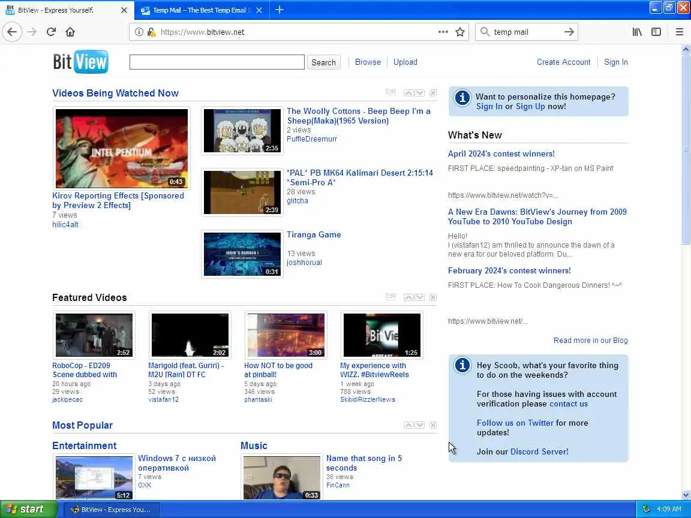Click the BitView Search button

pos(323,62)
